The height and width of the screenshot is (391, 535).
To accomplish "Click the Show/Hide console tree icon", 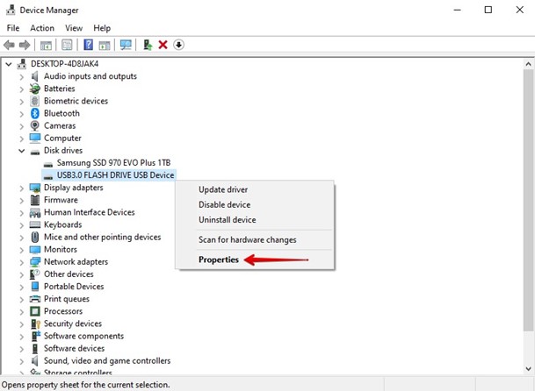I will tap(46, 45).
